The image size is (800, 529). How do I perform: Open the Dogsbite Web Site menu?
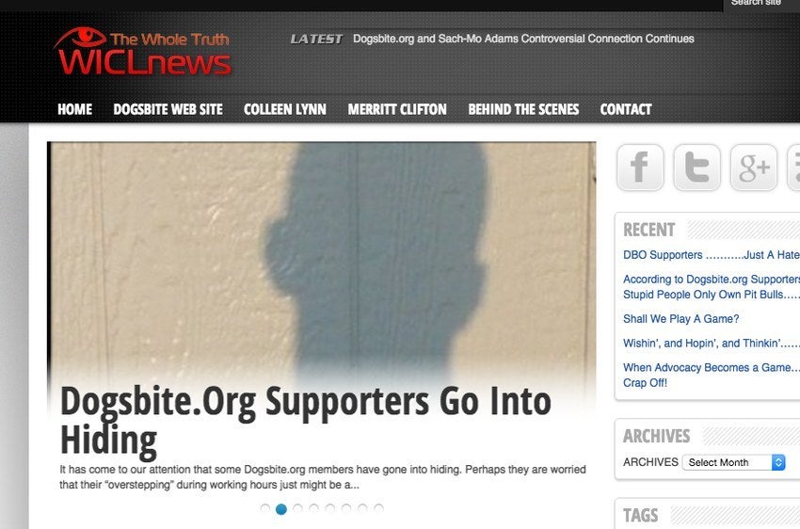[168, 109]
